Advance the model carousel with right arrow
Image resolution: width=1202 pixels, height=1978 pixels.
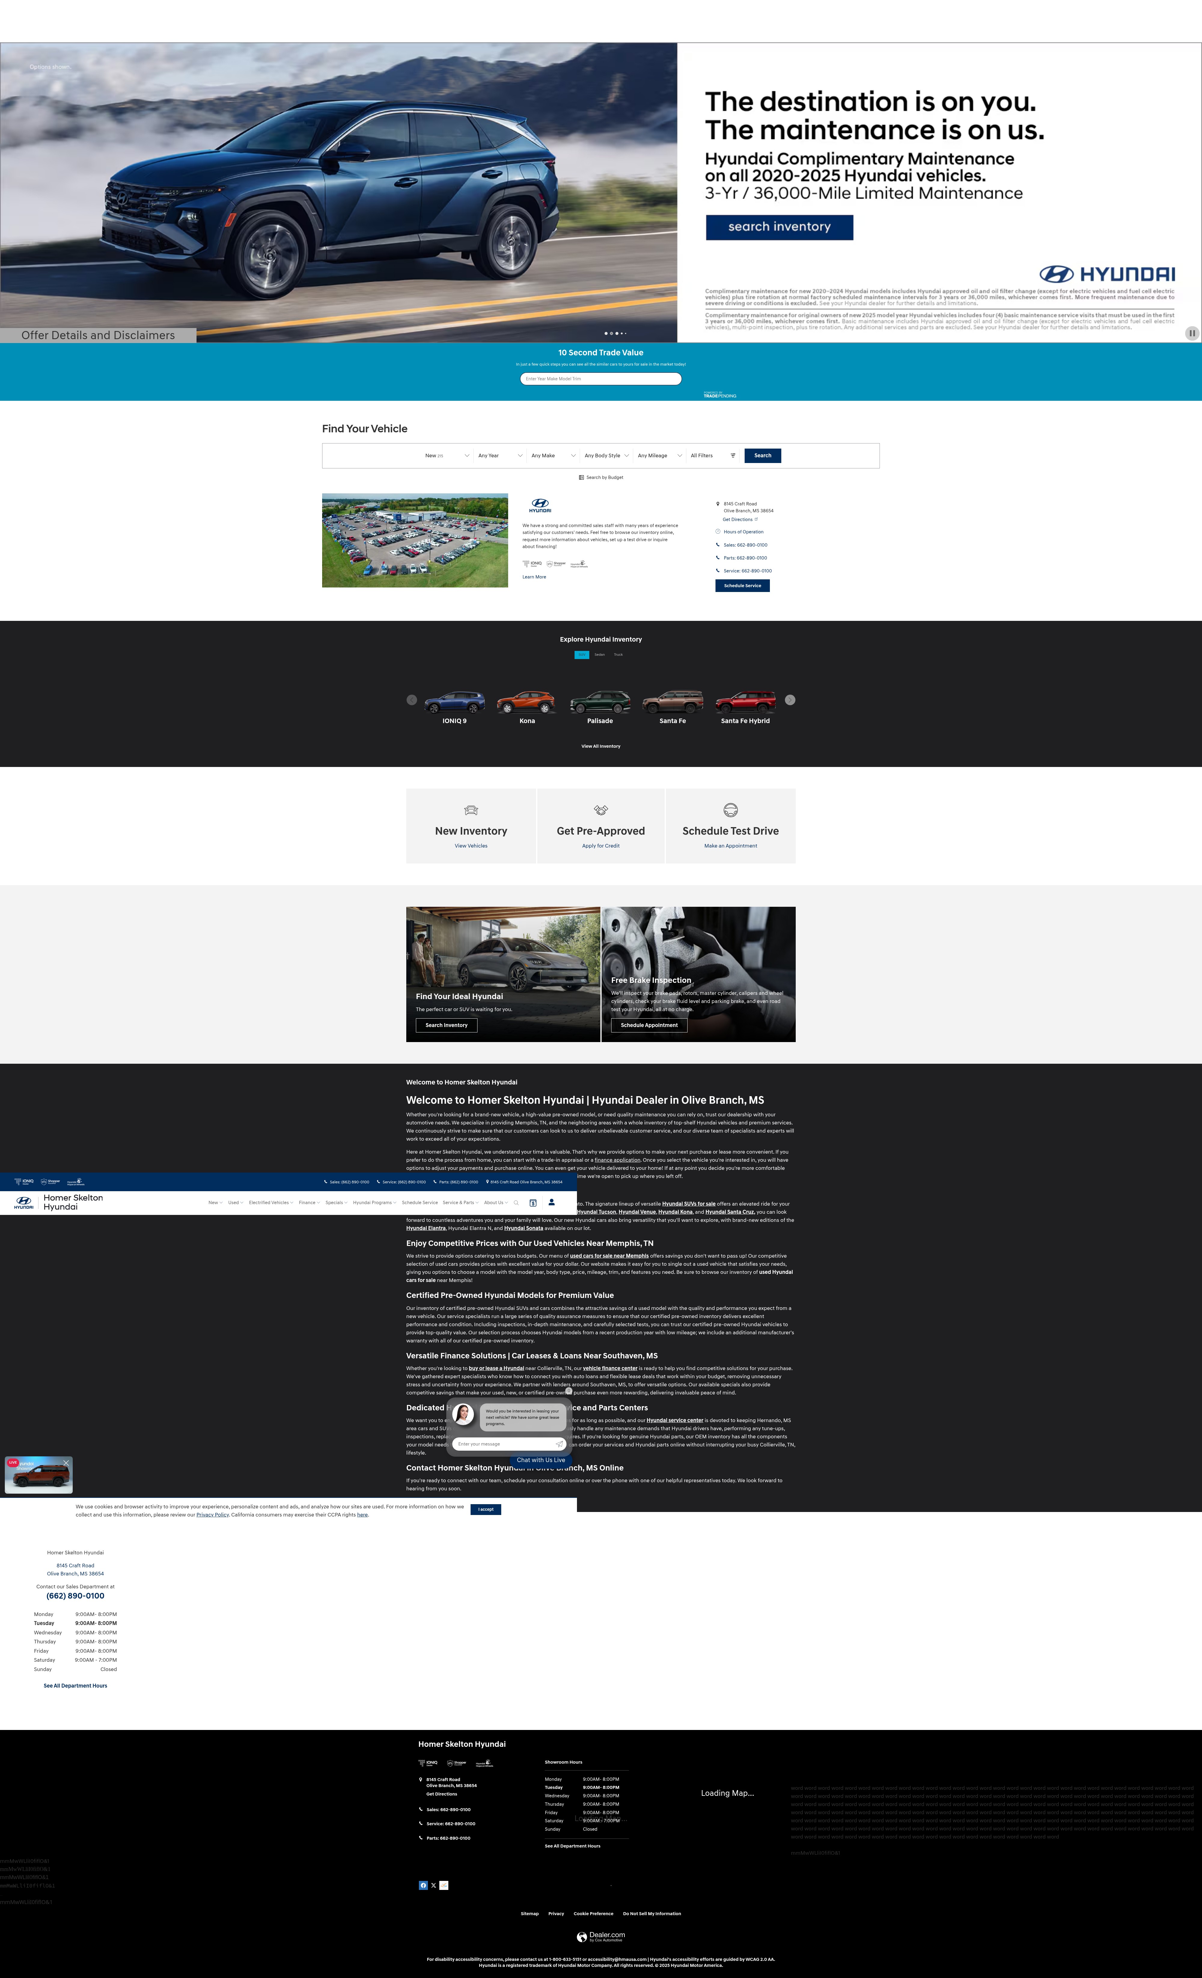790,700
